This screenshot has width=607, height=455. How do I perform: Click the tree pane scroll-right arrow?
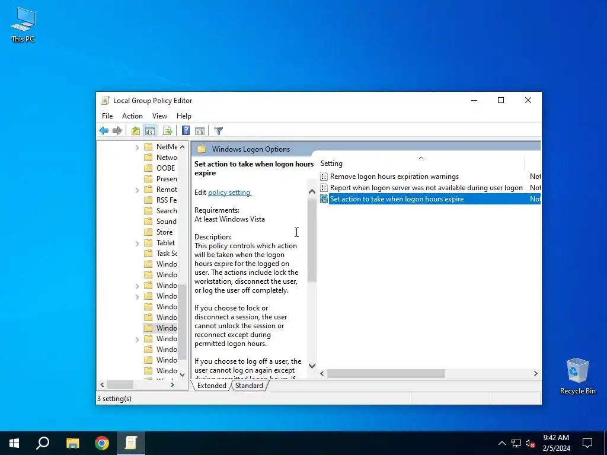(x=172, y=385)
